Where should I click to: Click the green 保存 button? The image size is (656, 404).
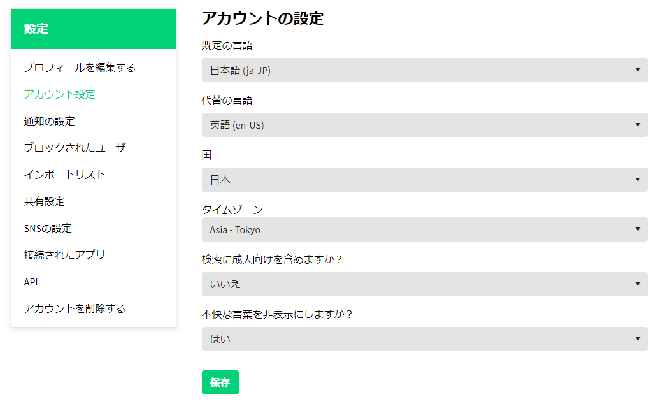pyautogui.click(x=220, y=382)
